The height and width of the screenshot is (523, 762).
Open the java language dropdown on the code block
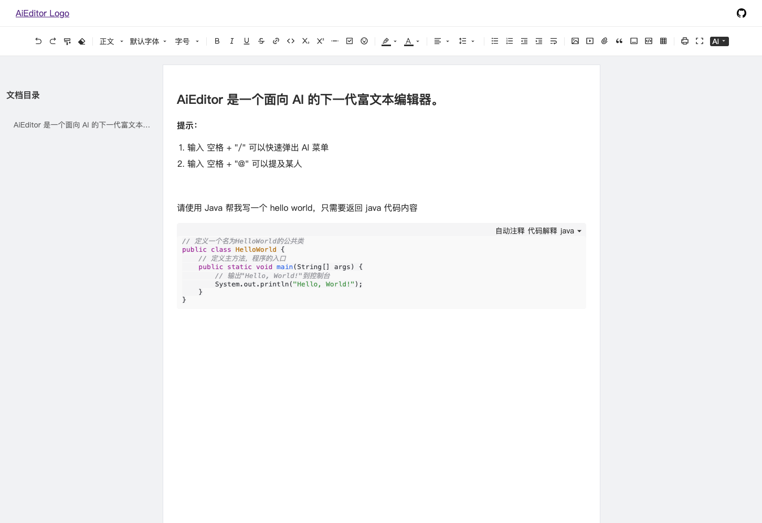click(572, 231)
